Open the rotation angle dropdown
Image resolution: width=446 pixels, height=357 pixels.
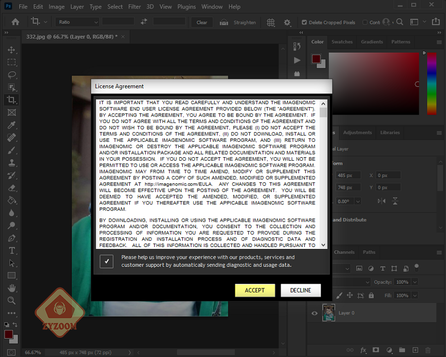pyautogui.click(x=358, y=201)
